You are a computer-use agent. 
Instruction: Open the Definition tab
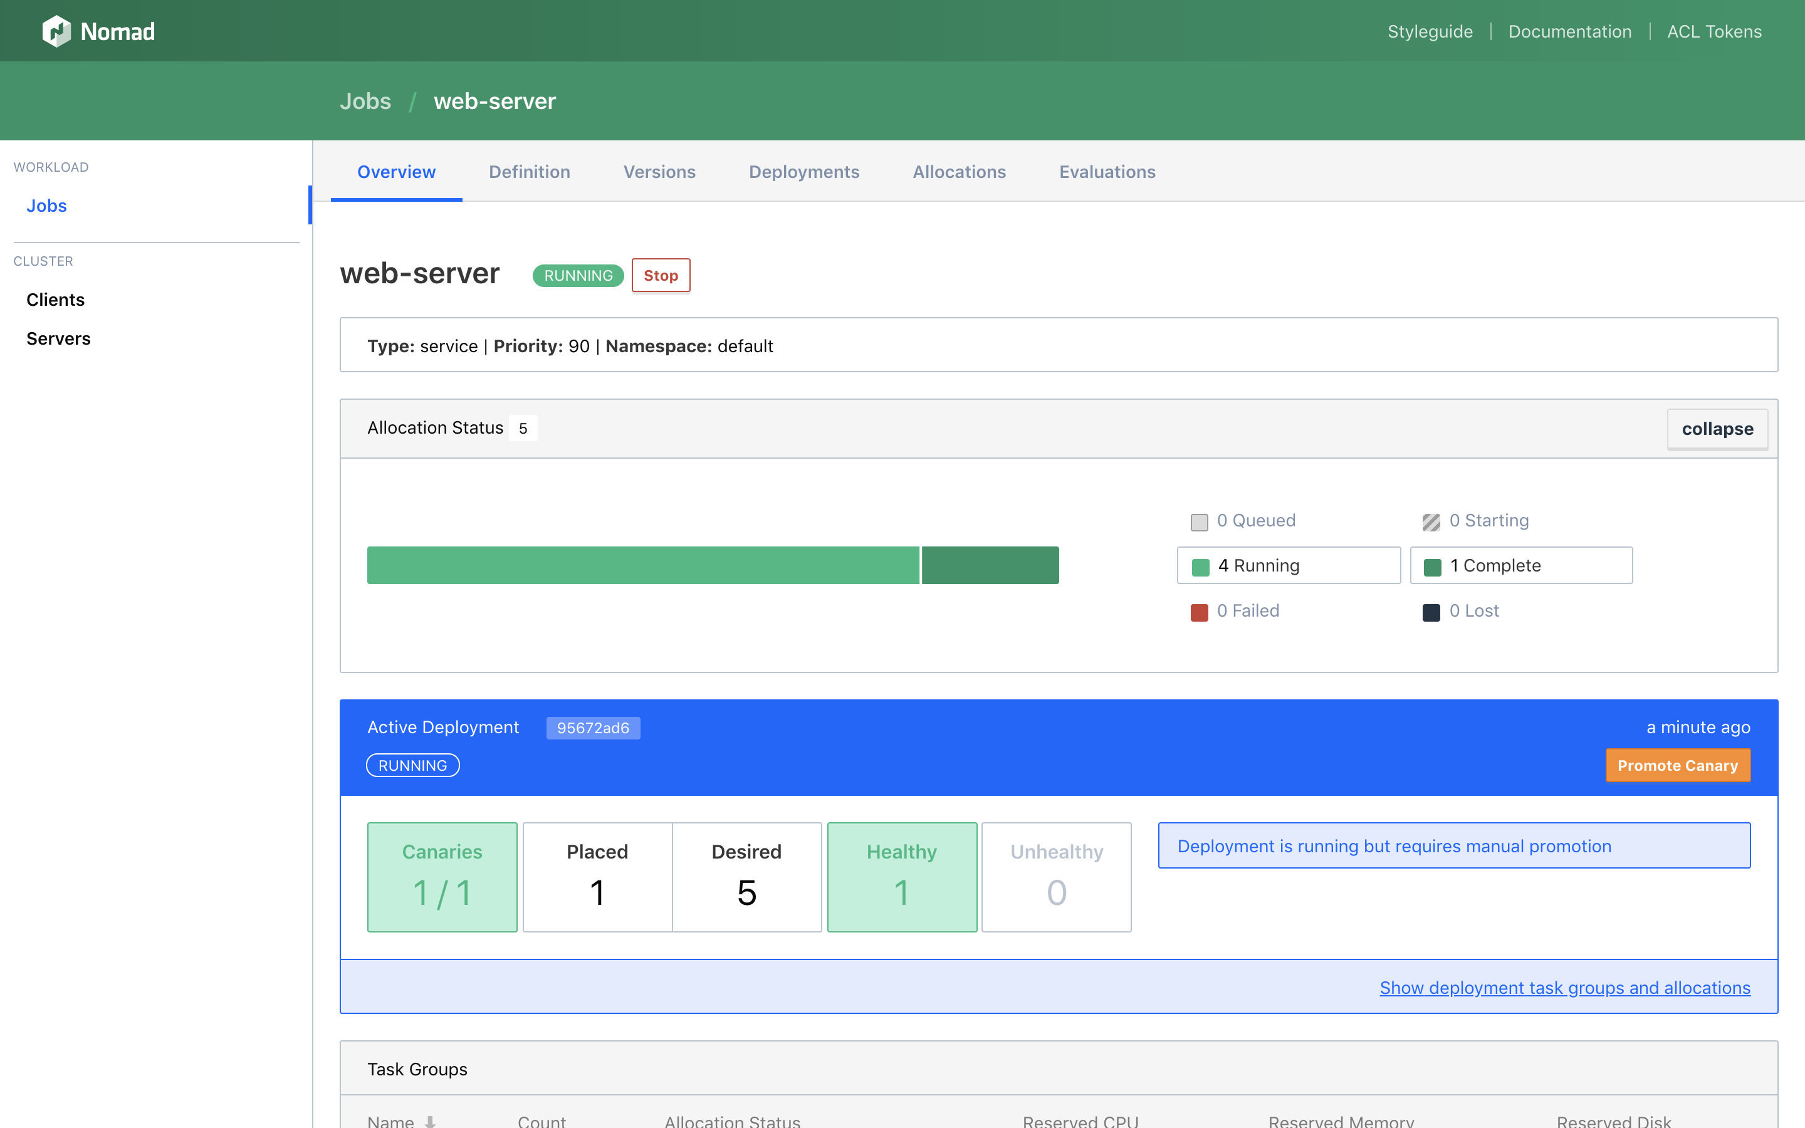coord(529,172)
